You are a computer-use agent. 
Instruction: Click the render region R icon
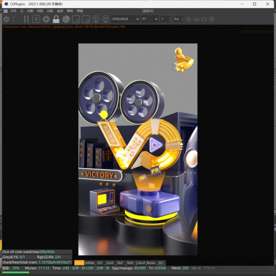coord(36,19)
